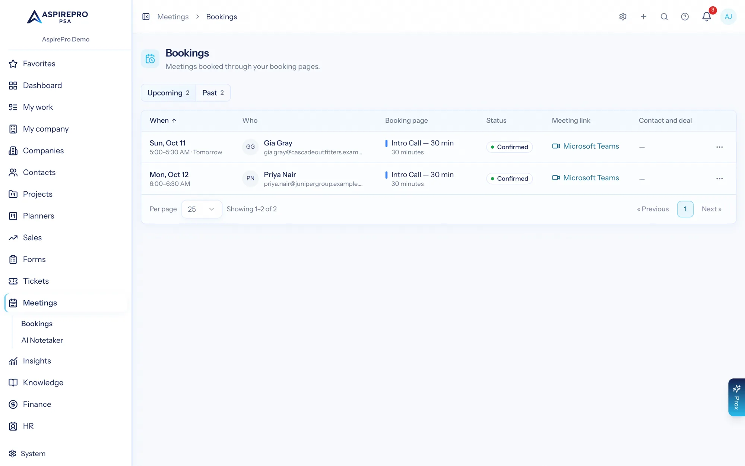Click the Knowledge book icon
Image resolution: width=745 pixels, height=466 pixels.
point(13,382)
